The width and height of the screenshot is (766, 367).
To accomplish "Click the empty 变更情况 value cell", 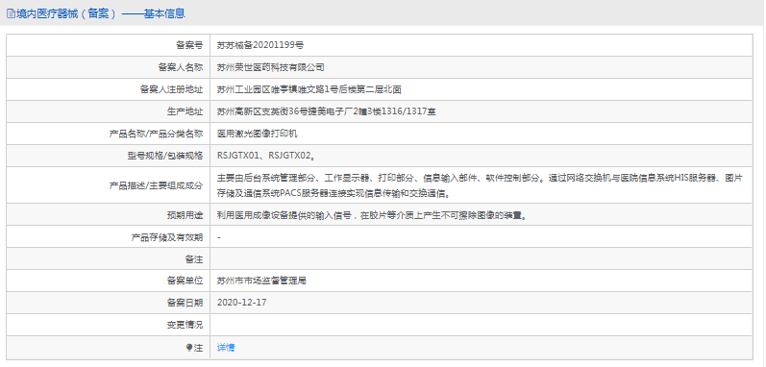I will coord(482,325).
